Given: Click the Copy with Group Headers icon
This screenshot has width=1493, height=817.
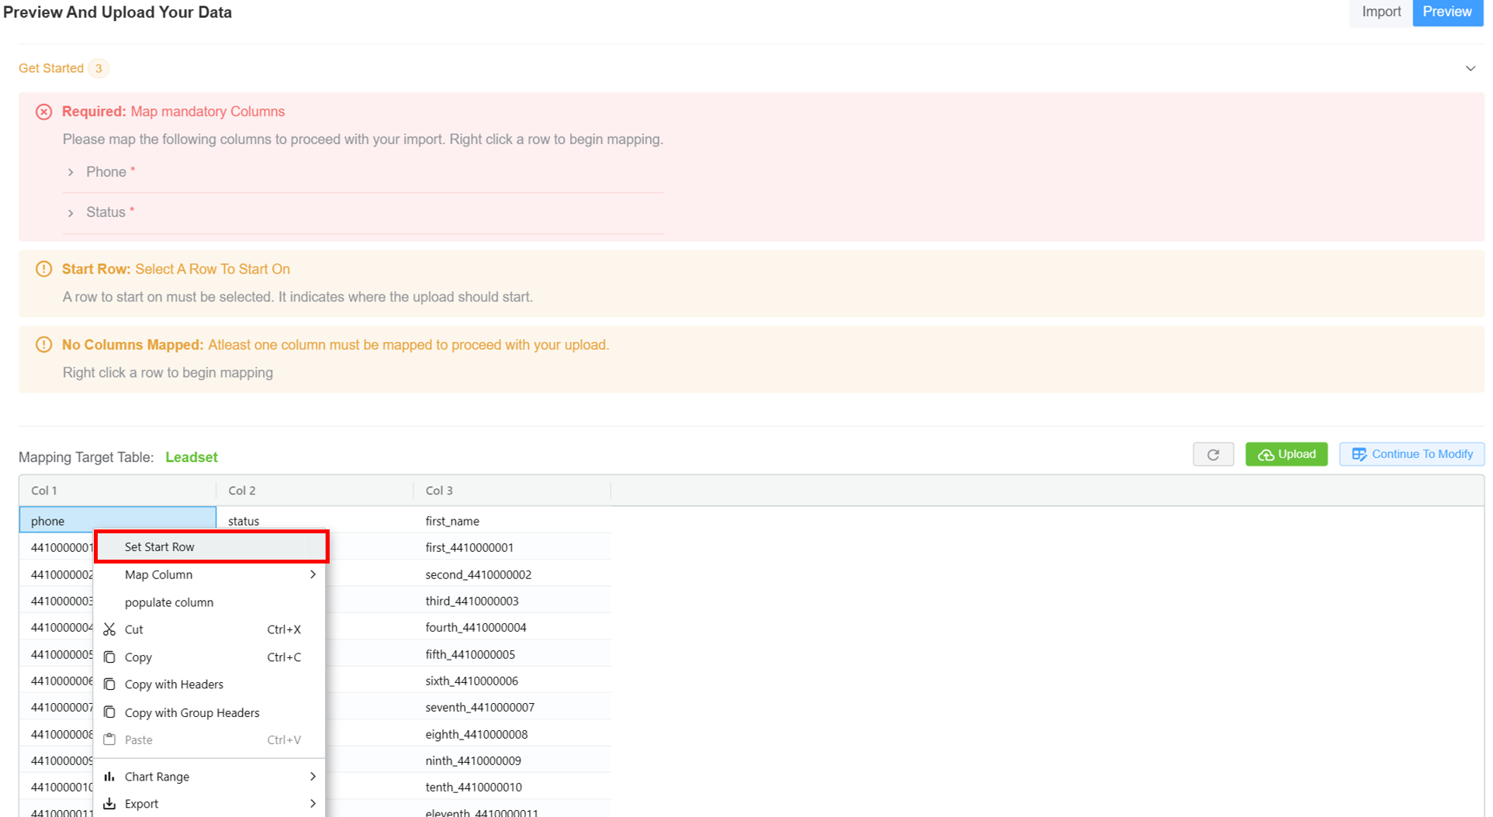Looking at the screenshot, I should click(109, 712).
